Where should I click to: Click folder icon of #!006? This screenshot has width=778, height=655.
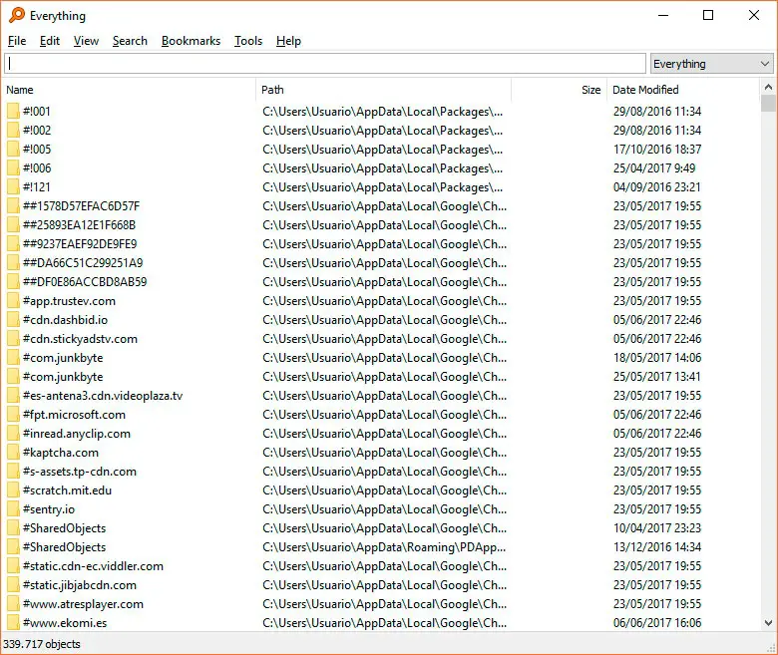(13, 168)
